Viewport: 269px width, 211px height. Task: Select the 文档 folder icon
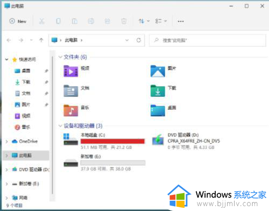(71, 91)
